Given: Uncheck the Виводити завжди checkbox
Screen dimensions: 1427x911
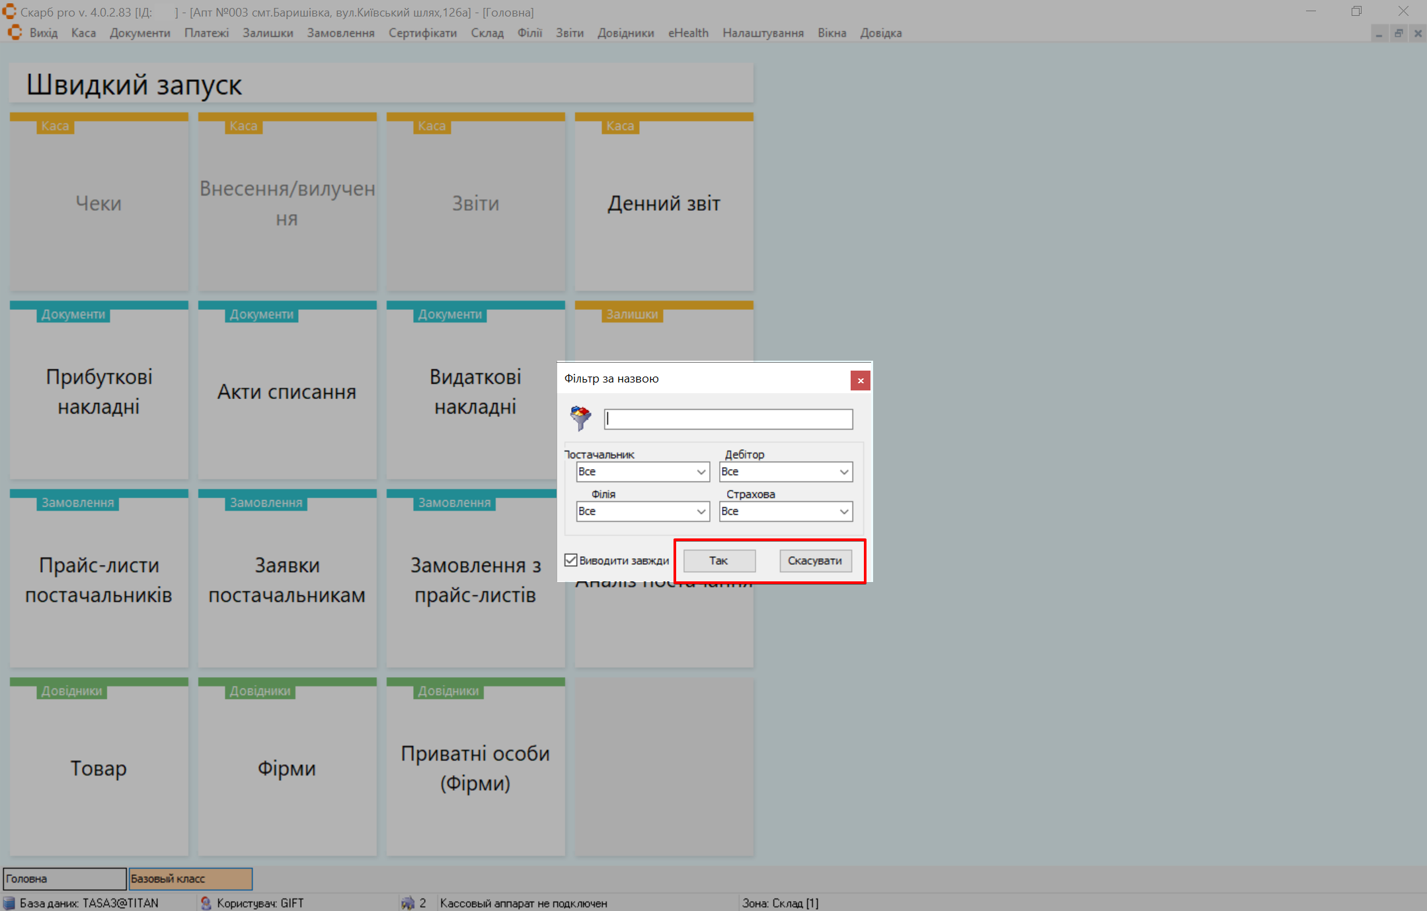Looking at the screenshot, I should tap(571, 560).
